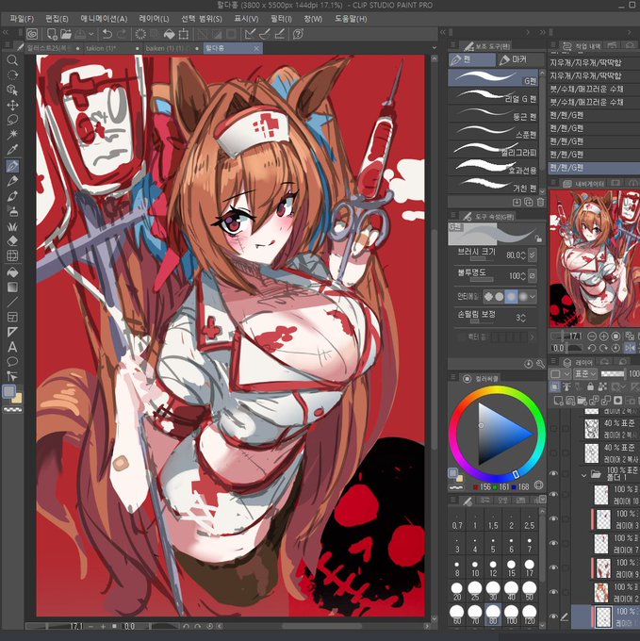Redo action with the redo arrow
The height and width of the screenshot is (641, 640).
(x=122, y=34)
